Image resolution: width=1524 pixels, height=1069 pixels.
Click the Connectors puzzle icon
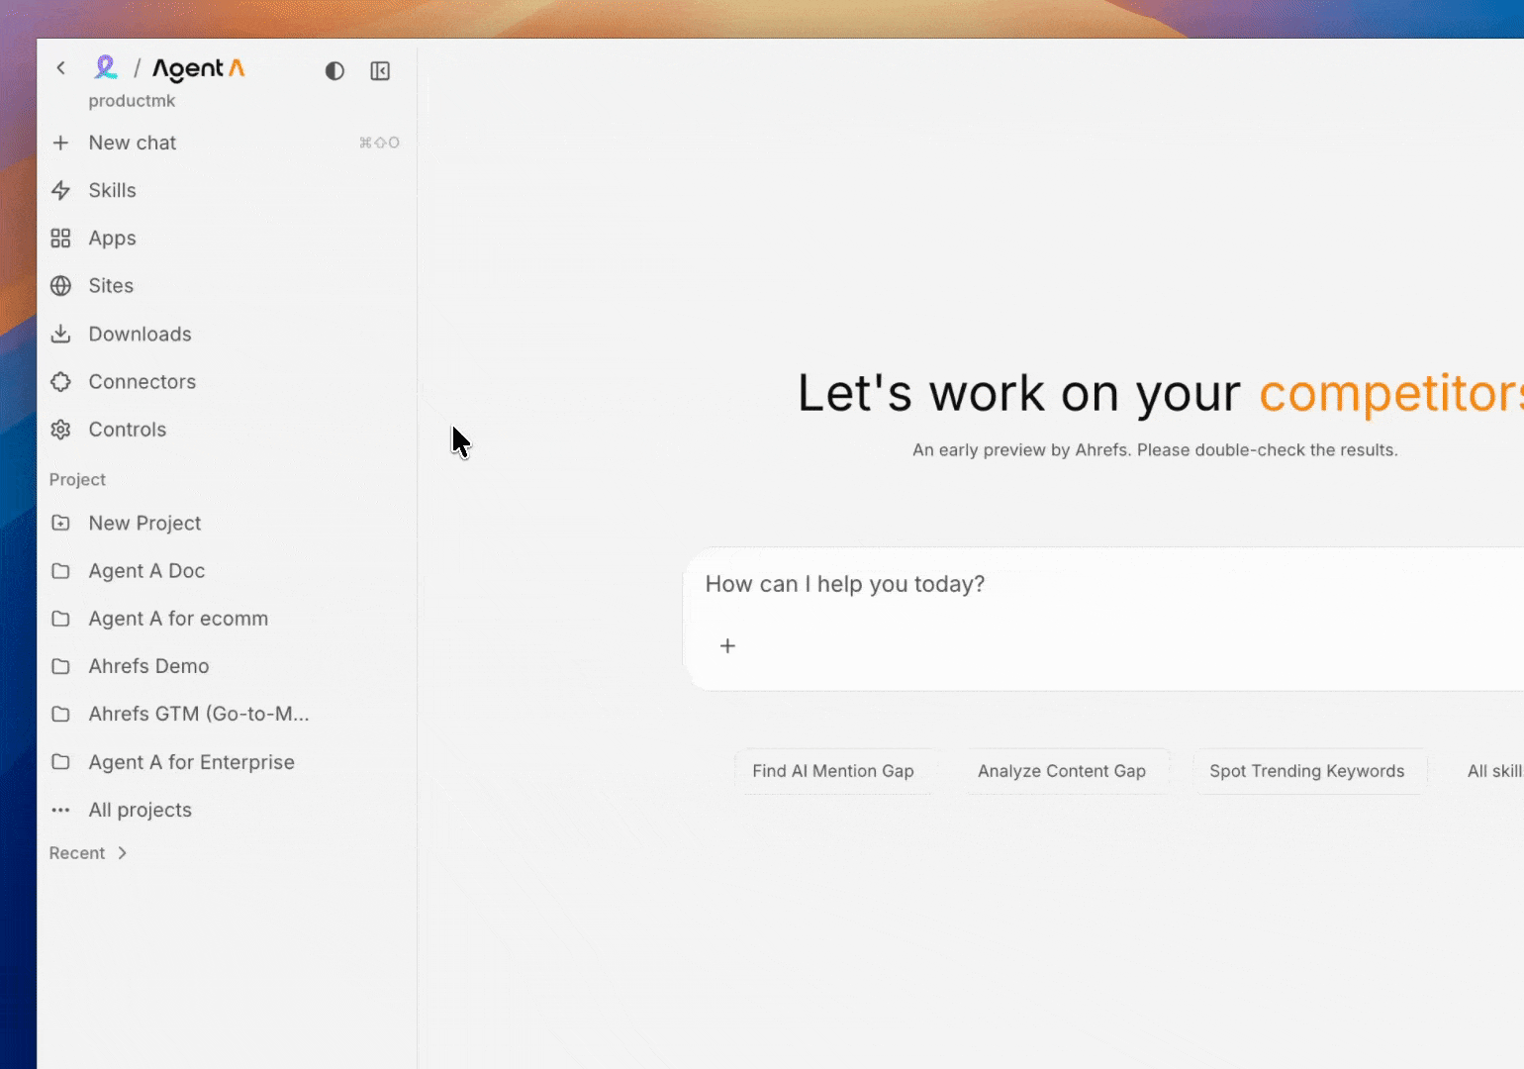point(60,382)
